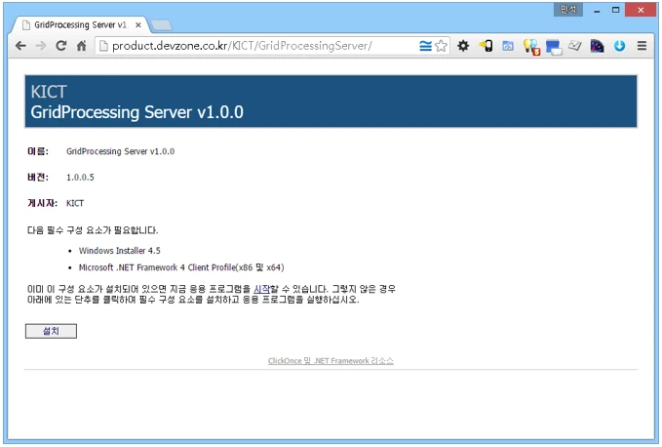Go back to the previous page
Viewport: 662px width, 447px height.
coord(20,46)
